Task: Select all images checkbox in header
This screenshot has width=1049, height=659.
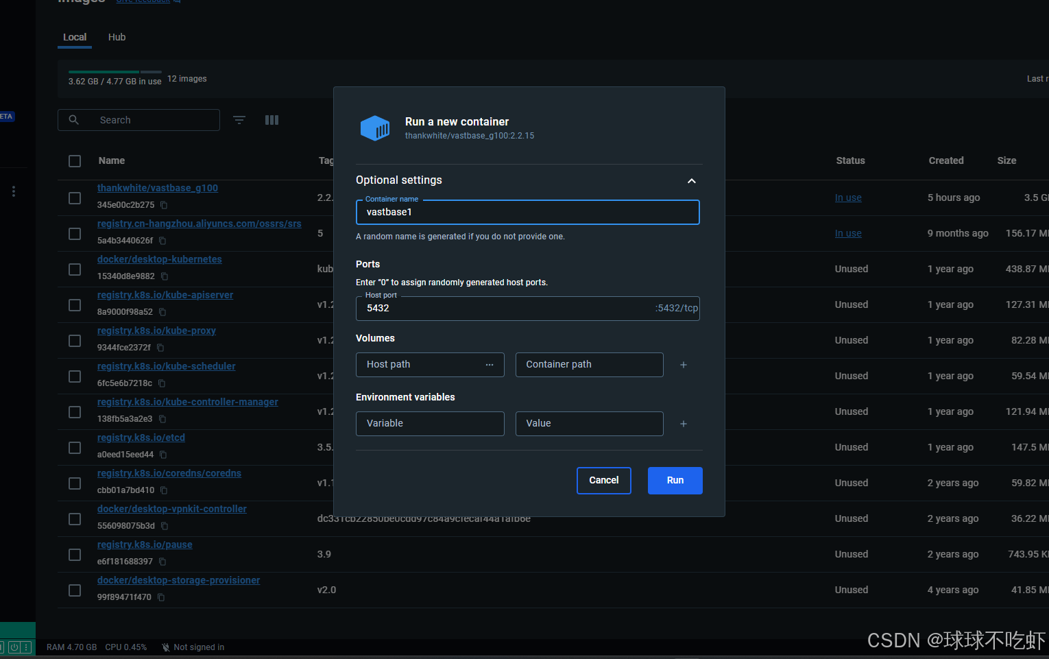Action: (x=75, y=161)
